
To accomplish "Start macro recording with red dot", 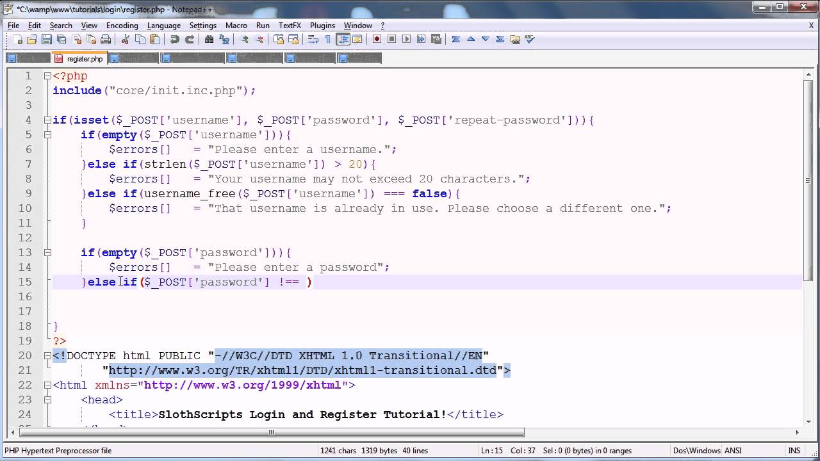I will [x=377, y=39].
